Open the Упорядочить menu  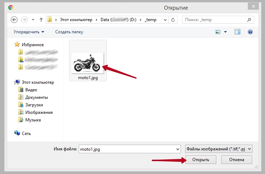[x=29, y=32]
